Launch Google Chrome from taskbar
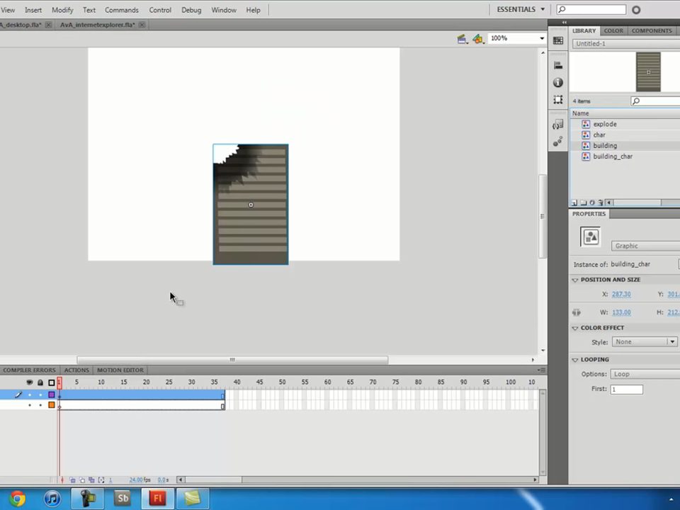Image resolution: width=680 pixels, height=510 pixels. click(17, 499)
